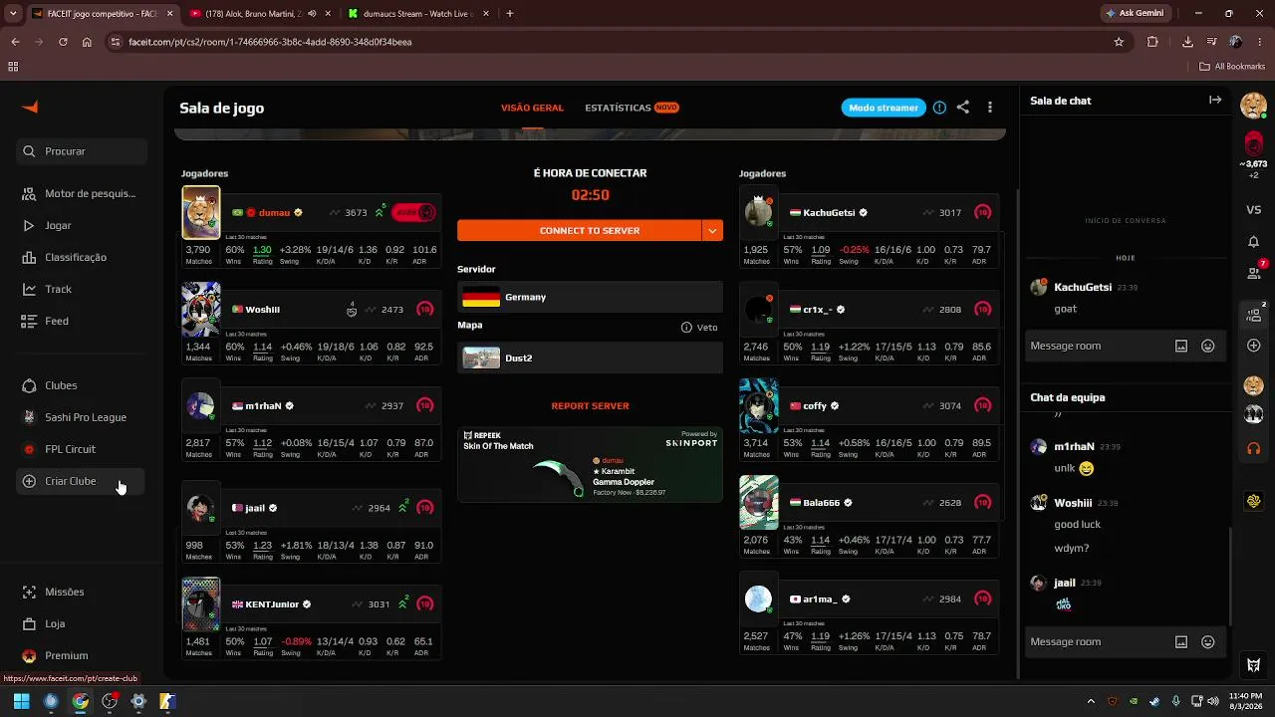
Task: Click the info icon beside Modo streamer
Action: 939,108
